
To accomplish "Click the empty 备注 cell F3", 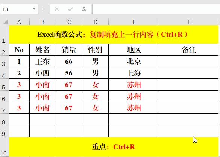I will click(x=189, y=61).
